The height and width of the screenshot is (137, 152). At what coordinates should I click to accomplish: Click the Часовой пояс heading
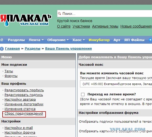[x=91, y=64]
